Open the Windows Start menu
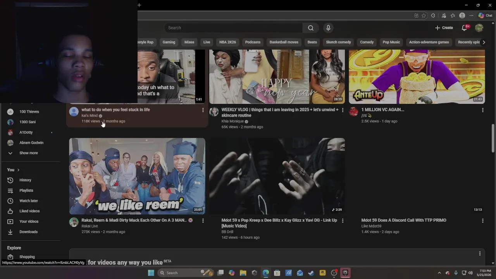The image size is (496, 279). click(x=151, y=273)
